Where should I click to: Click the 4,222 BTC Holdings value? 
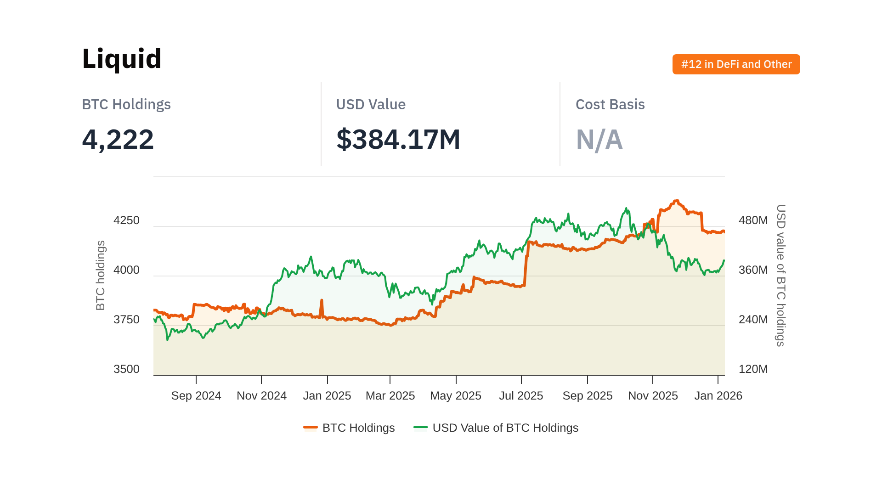coord(118,140)
